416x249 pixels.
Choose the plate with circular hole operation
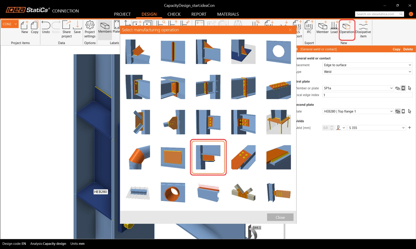coord(278,52)
